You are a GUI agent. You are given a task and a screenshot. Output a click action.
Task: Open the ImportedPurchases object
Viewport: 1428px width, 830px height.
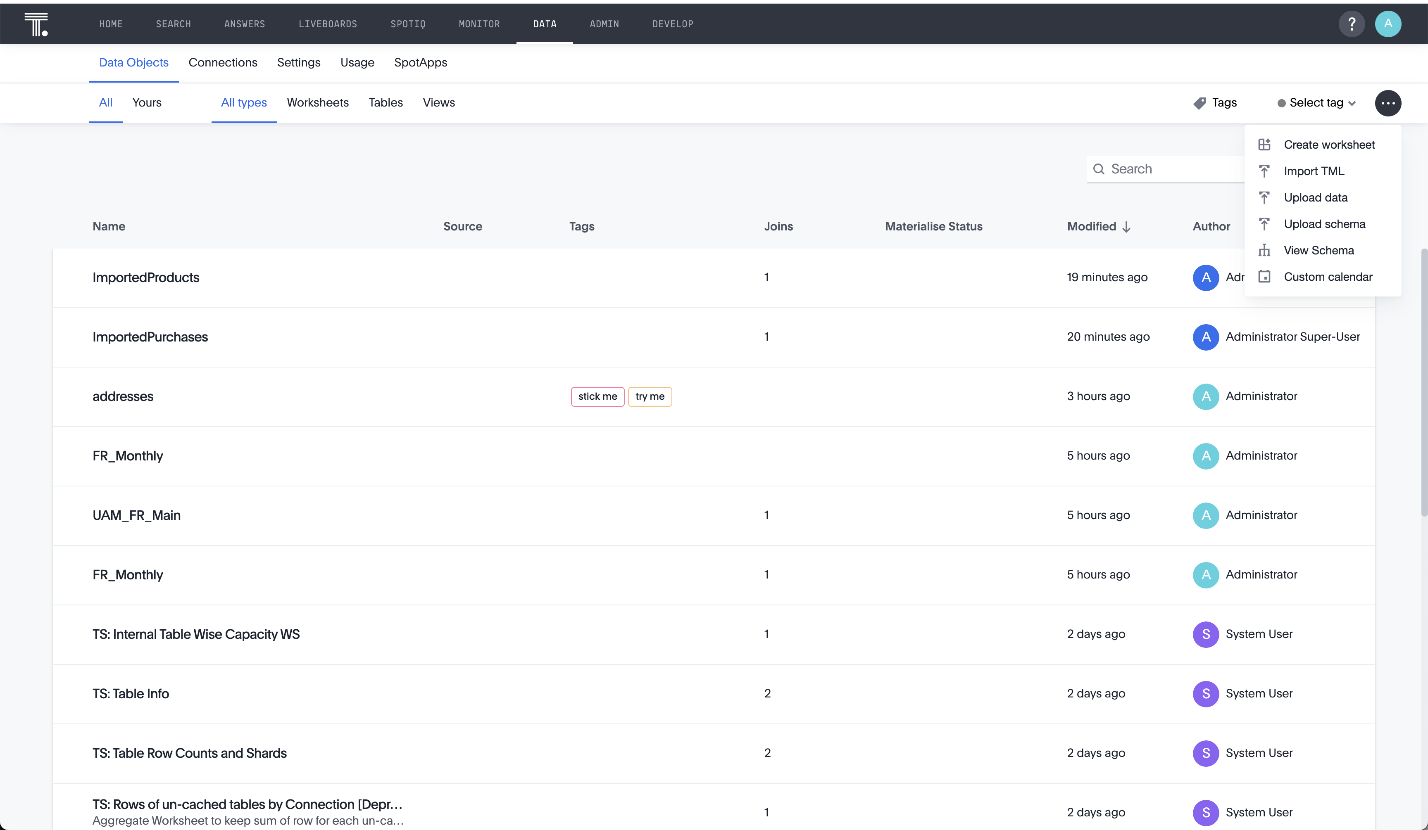pos(150,337)
